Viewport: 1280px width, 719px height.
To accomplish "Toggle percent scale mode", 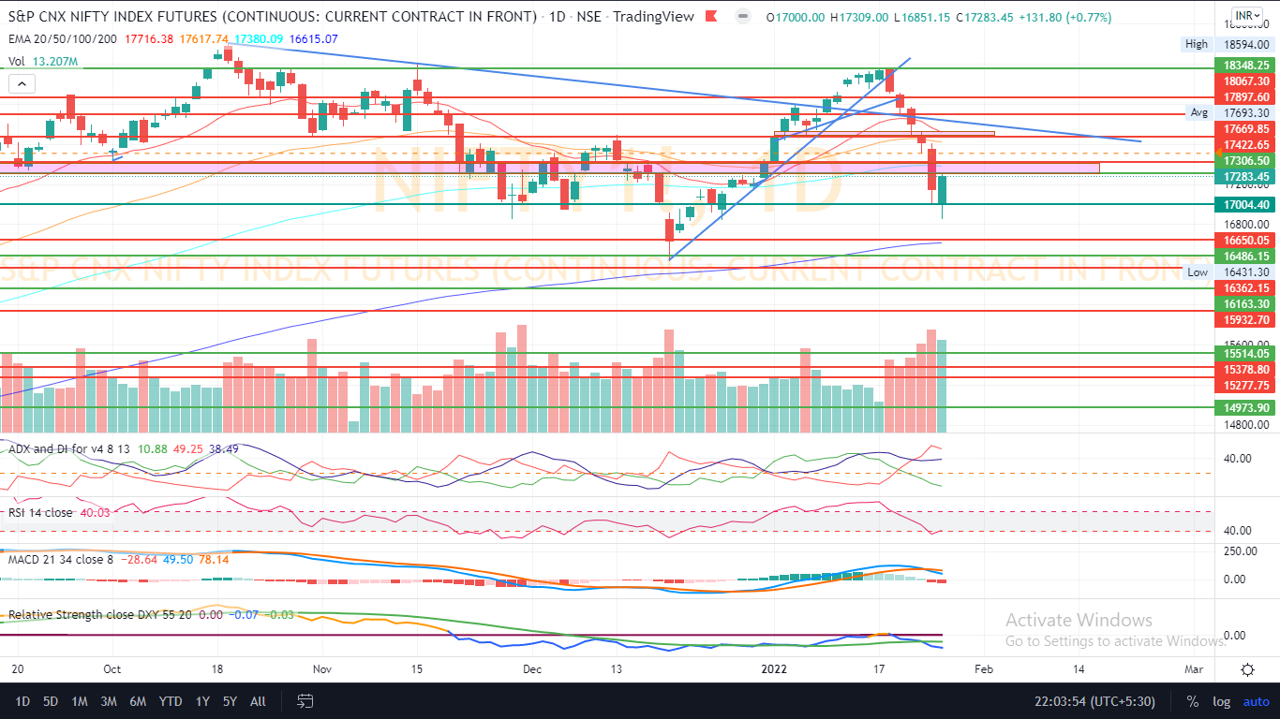I will coord(1193,701).
